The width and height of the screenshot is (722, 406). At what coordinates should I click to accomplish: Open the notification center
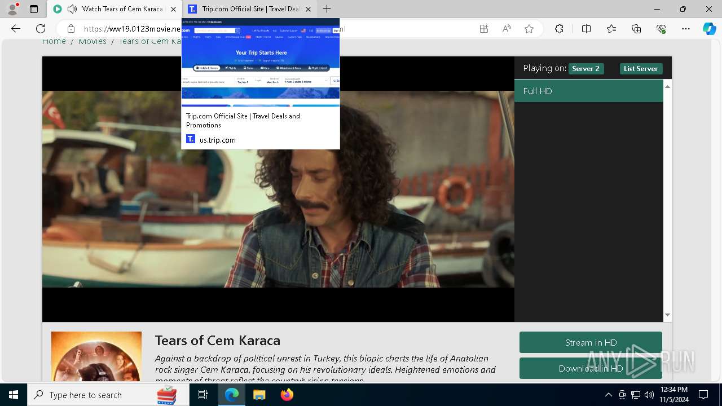coord(703,395)
